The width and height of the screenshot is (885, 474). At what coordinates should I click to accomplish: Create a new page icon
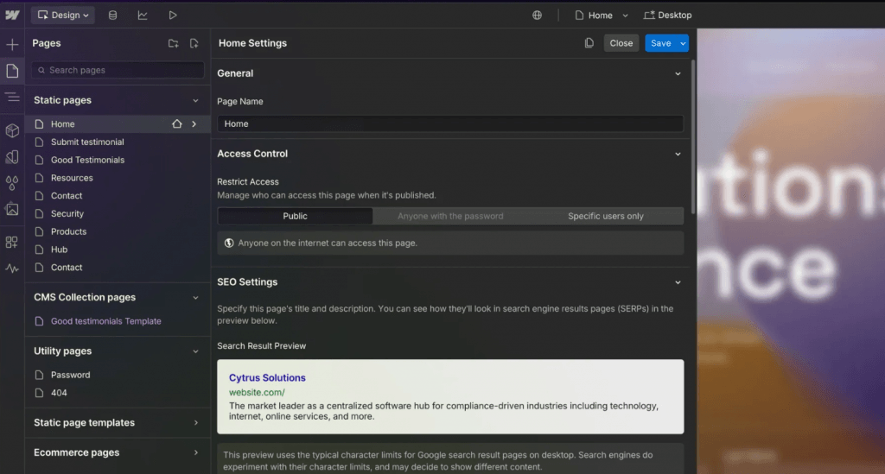point(194,43)
